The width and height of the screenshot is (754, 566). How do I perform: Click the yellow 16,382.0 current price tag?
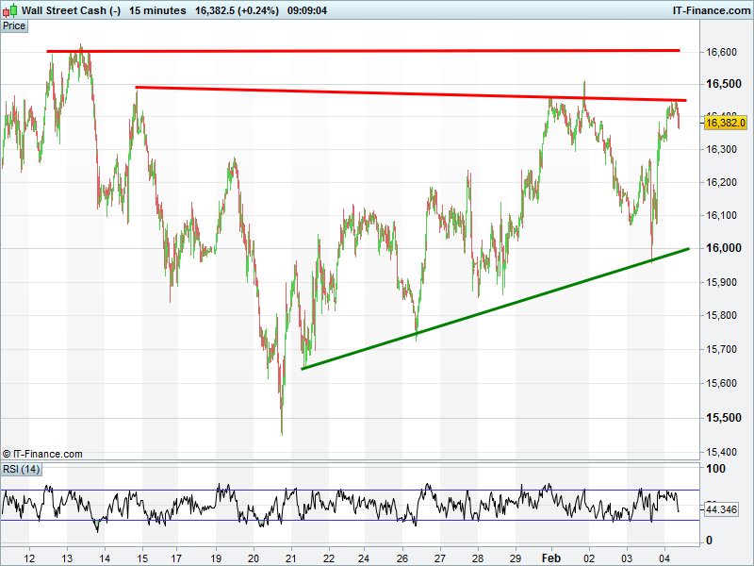pyautogui.click(x=726, y=123)
